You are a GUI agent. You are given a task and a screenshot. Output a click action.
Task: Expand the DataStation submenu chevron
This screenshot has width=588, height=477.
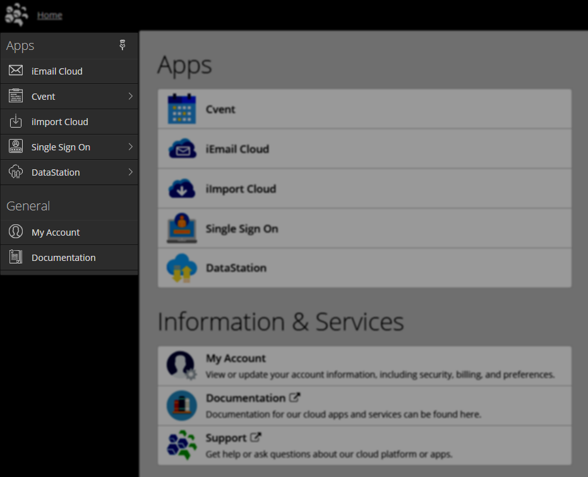130,172
